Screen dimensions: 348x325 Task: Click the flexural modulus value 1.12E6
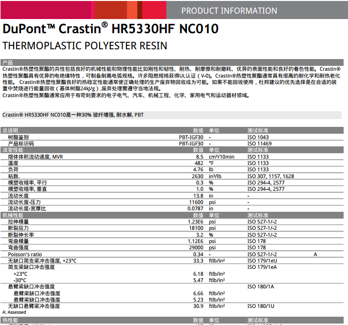pyautogui.click(x=196, y=241)
